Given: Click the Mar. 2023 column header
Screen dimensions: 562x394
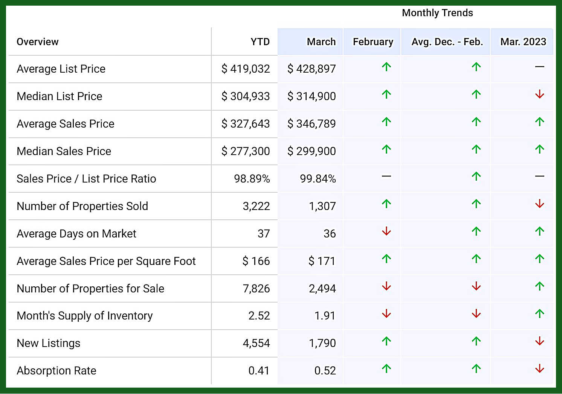Looking at the screenshot, I should (x=523, y=42).
